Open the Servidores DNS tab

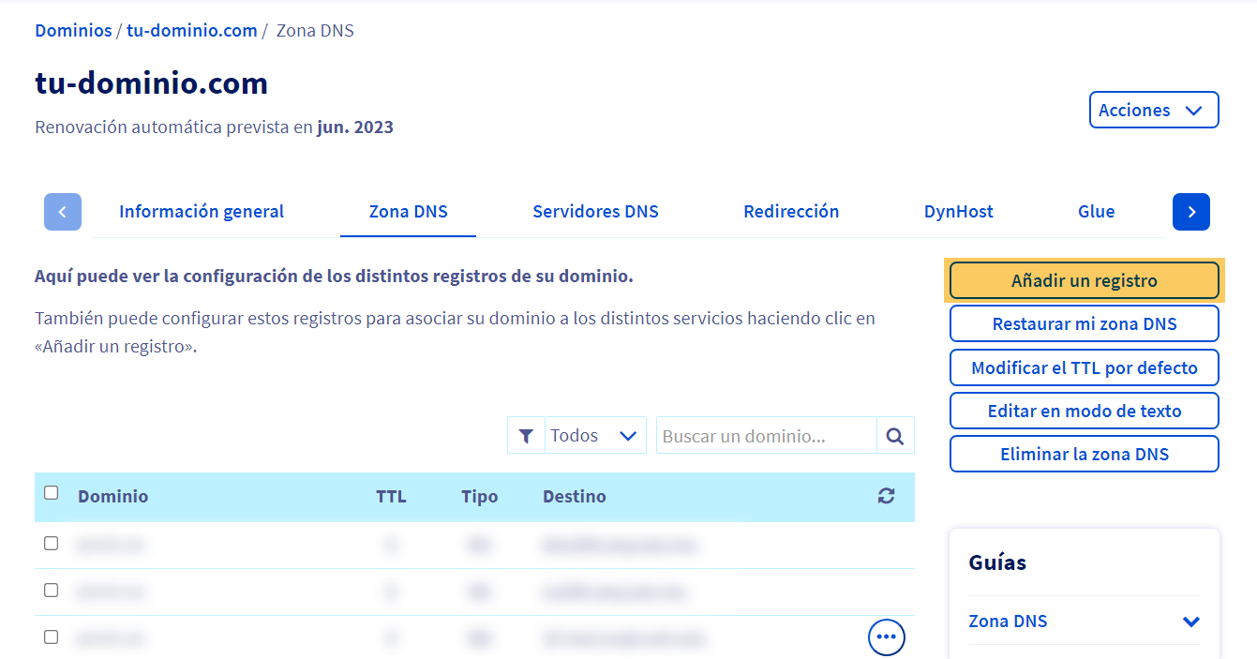point(596,212)
